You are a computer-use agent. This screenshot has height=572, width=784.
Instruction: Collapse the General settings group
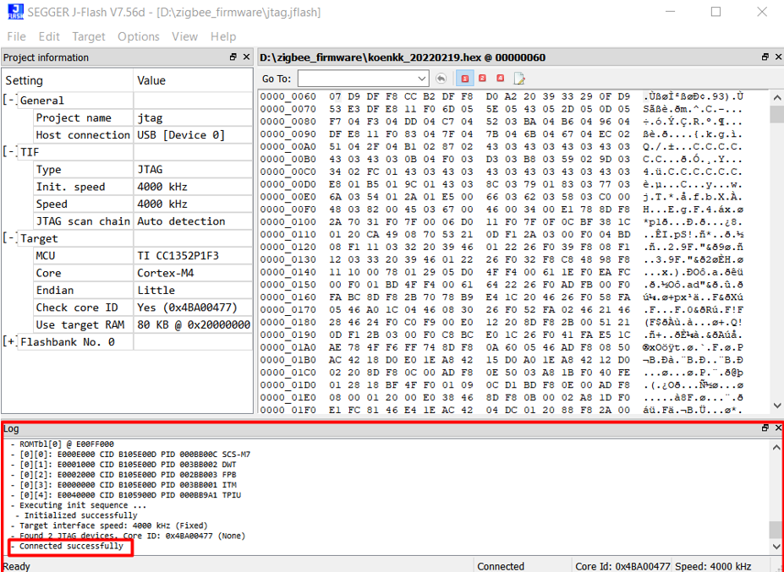[11, 101]
